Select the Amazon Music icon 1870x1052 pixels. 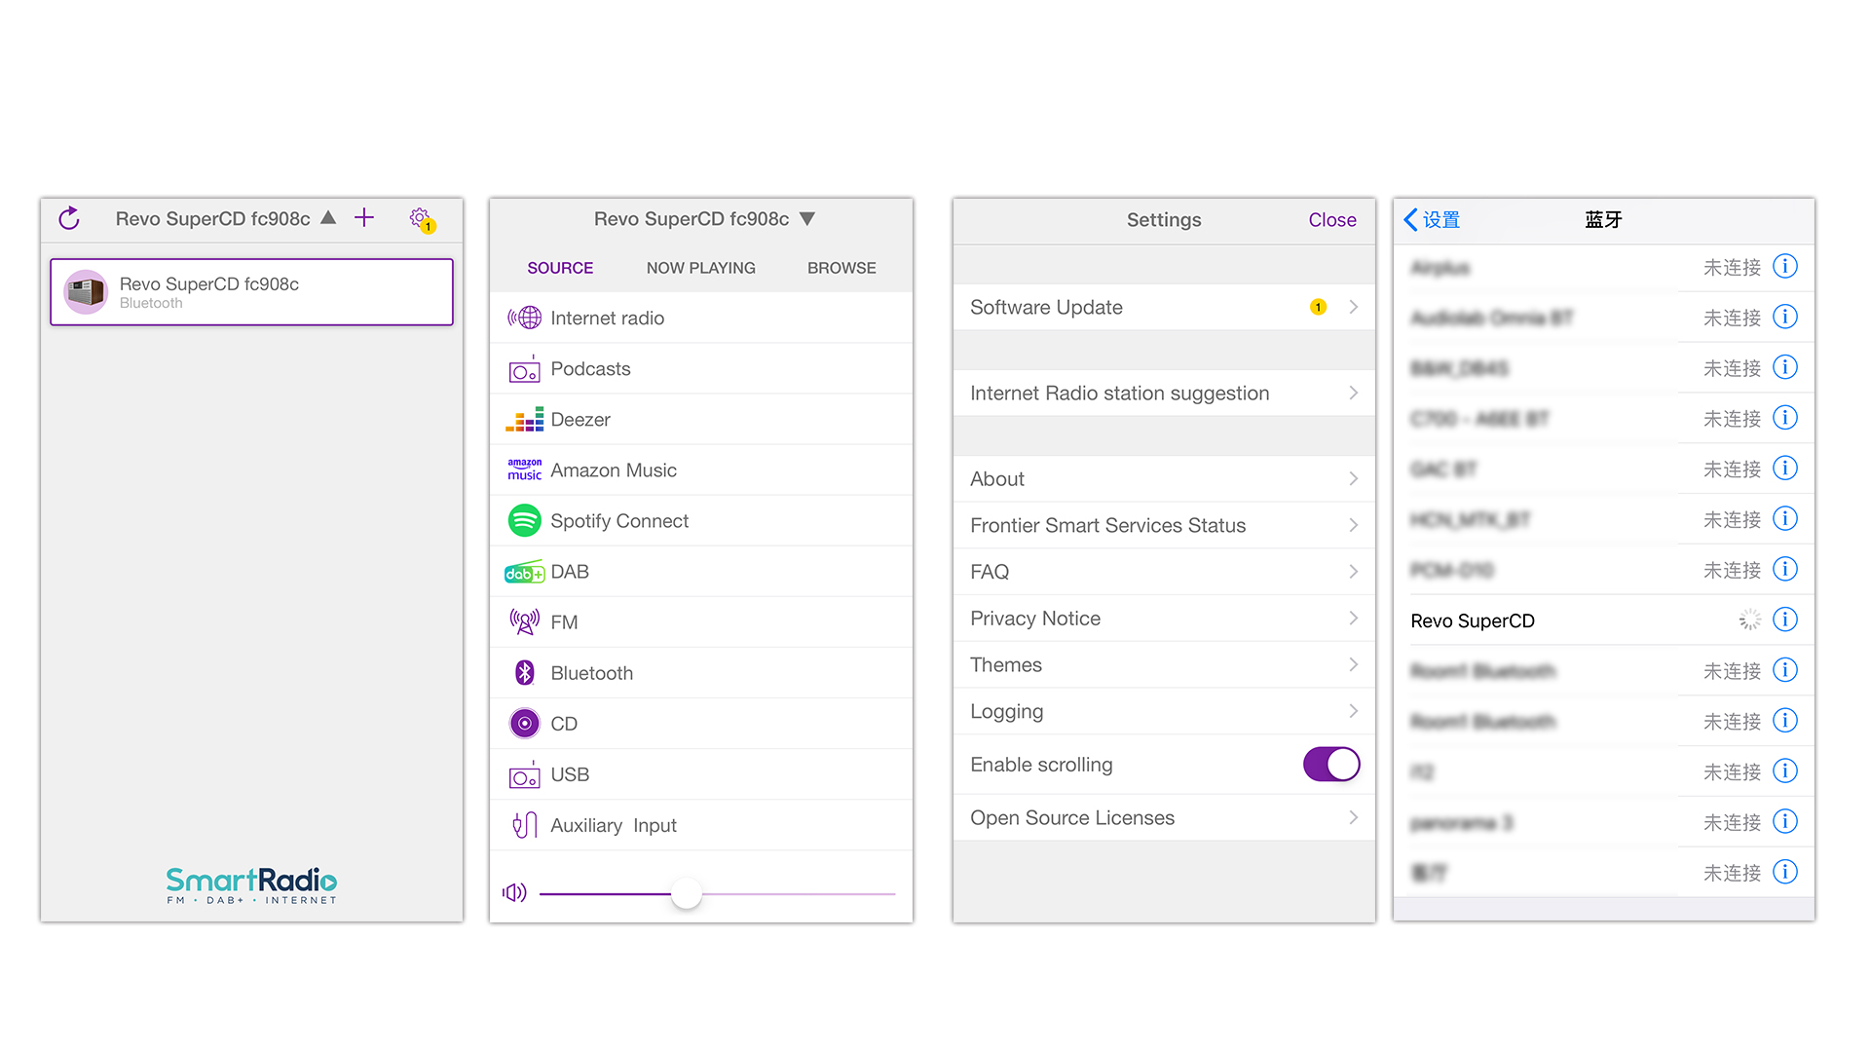click(x=524, y=470)
